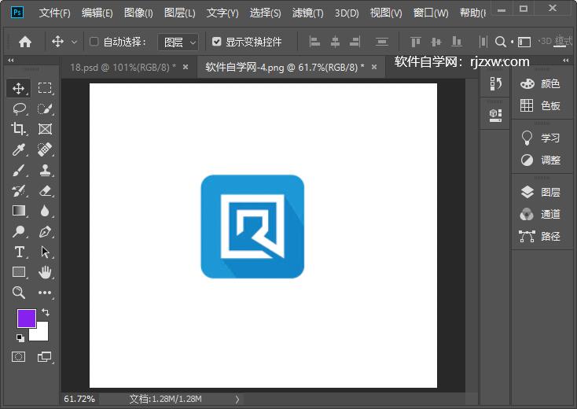The height and width of the screenshot is (409, 577).
Task: Select the Path Selection tool
Action: 45,252
